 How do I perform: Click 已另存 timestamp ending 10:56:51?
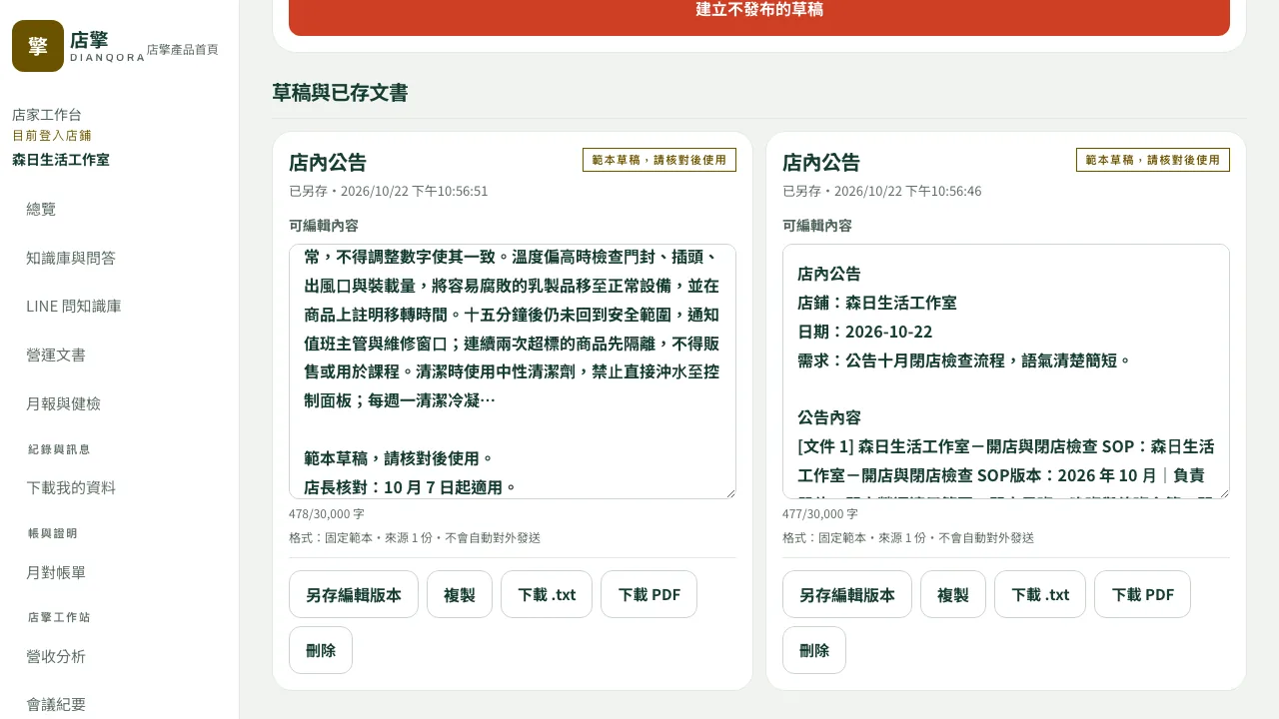(x=389, y=191)
